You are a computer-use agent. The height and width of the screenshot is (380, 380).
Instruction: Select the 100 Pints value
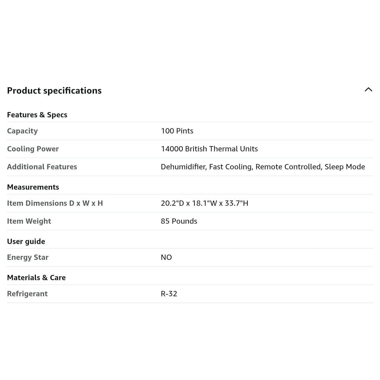[177, 131]
